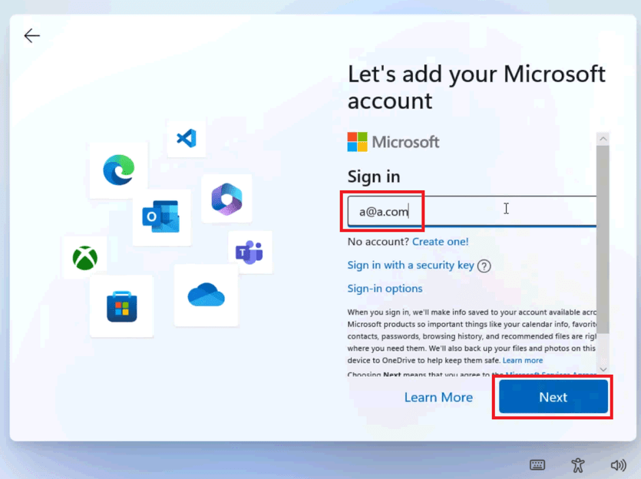
Task: Go back using the top-left arrow
Action: 32,36
